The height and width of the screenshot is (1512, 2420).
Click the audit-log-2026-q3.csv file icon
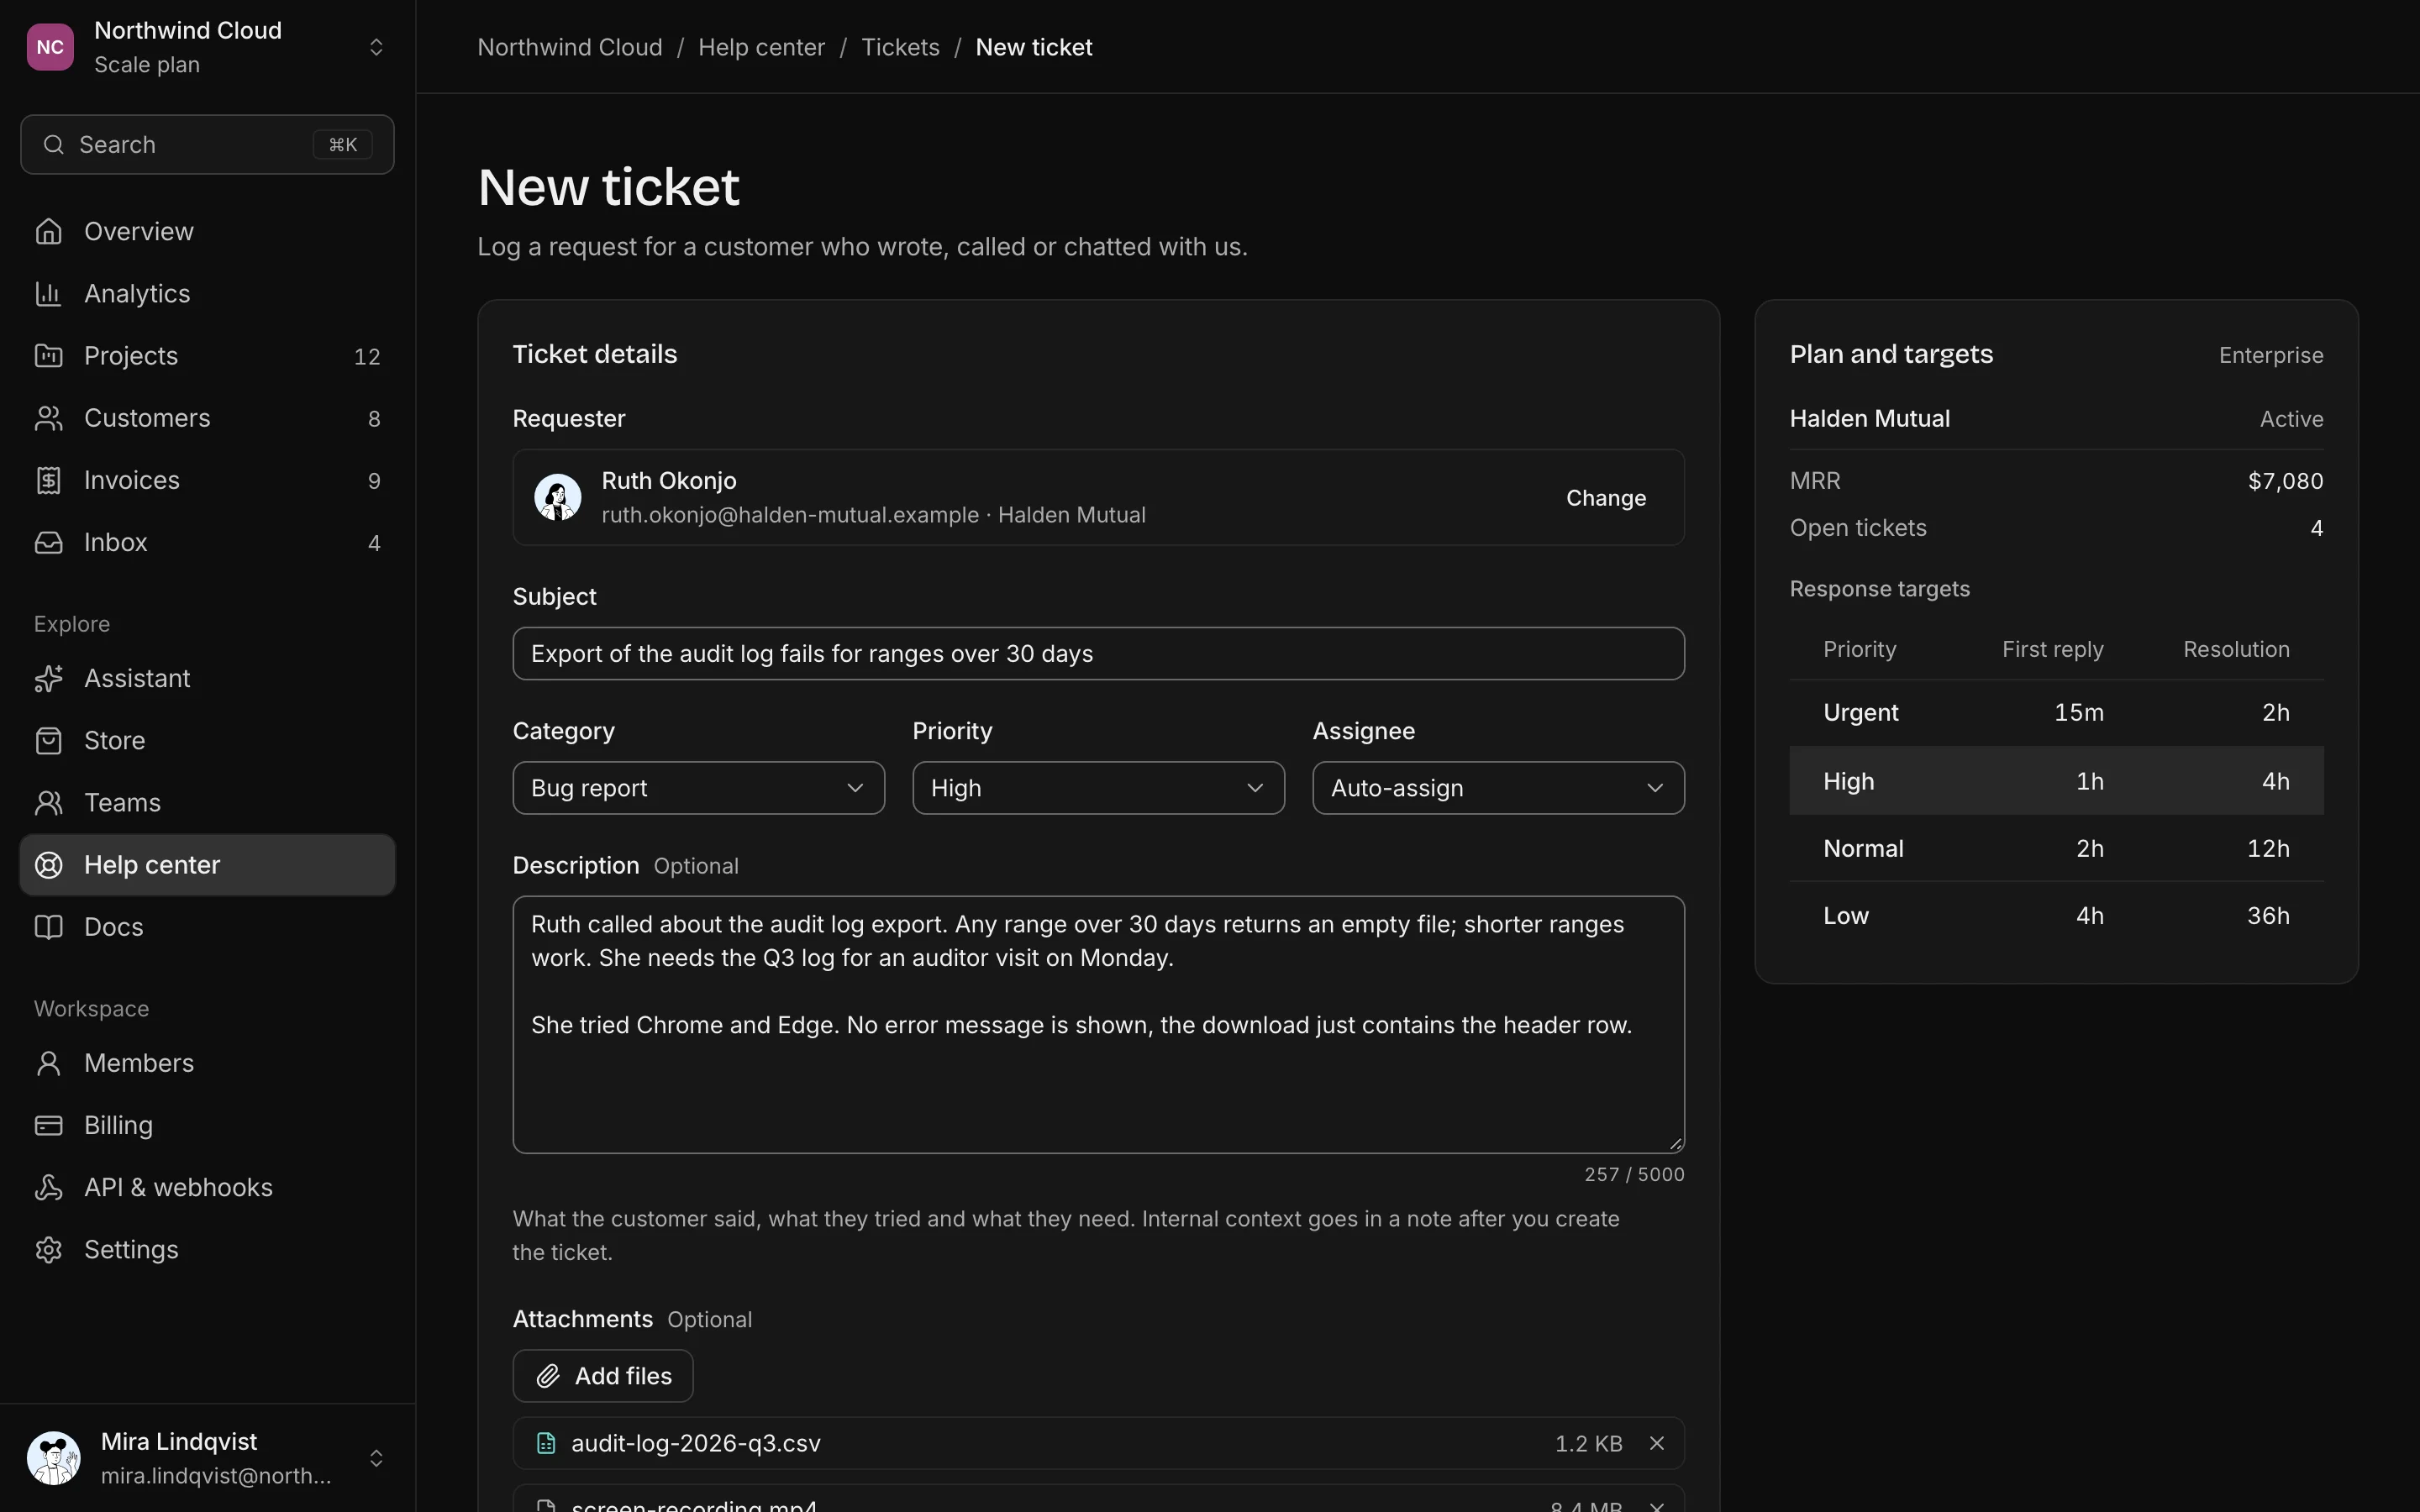point(546,1442)
